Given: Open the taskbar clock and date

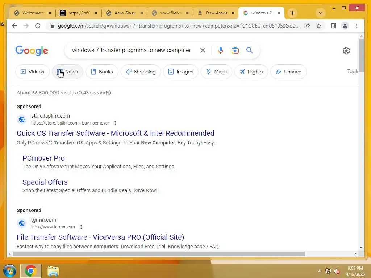Looking at the screenshot, I should tap(355, 271).
